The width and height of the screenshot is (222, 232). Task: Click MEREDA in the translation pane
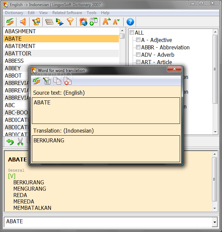click(x=24, y=202)
